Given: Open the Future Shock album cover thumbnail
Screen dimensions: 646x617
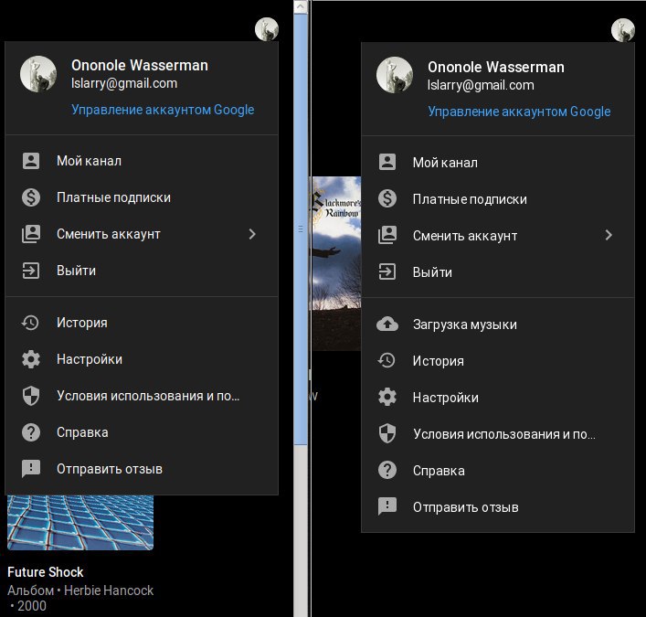Looking at the screenshot, I should [x=80, y=523].
